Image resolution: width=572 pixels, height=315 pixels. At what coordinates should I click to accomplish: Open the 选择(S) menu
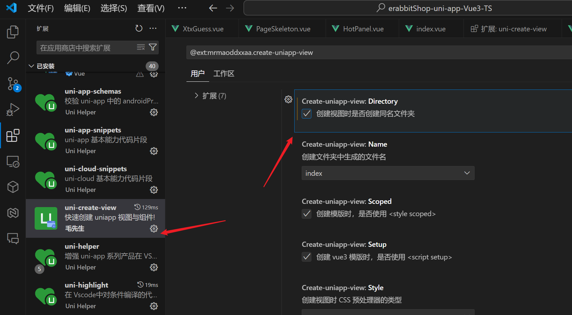[114, 8]
